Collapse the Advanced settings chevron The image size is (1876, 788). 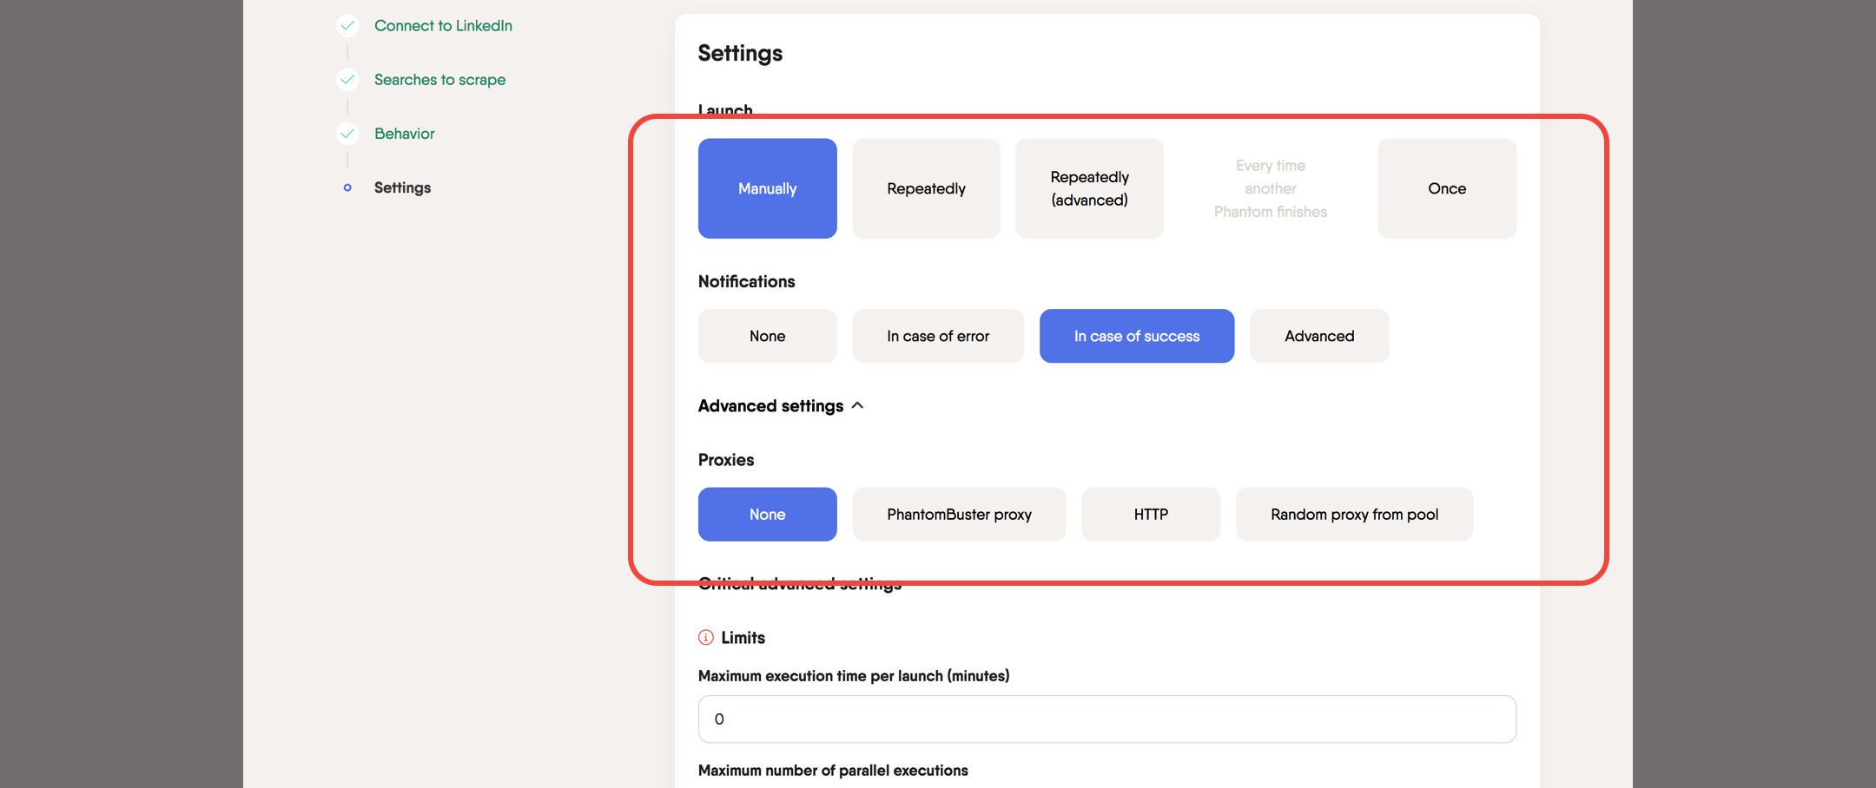(x=858, y=405)
